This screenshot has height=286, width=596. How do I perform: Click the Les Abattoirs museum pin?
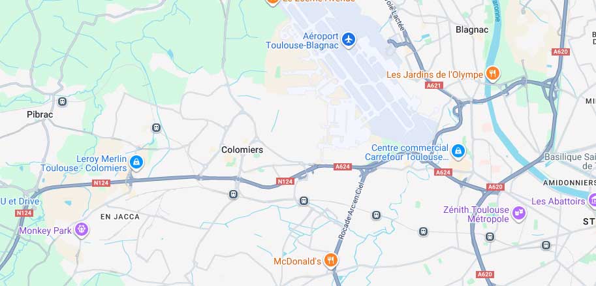click(592, 200)
